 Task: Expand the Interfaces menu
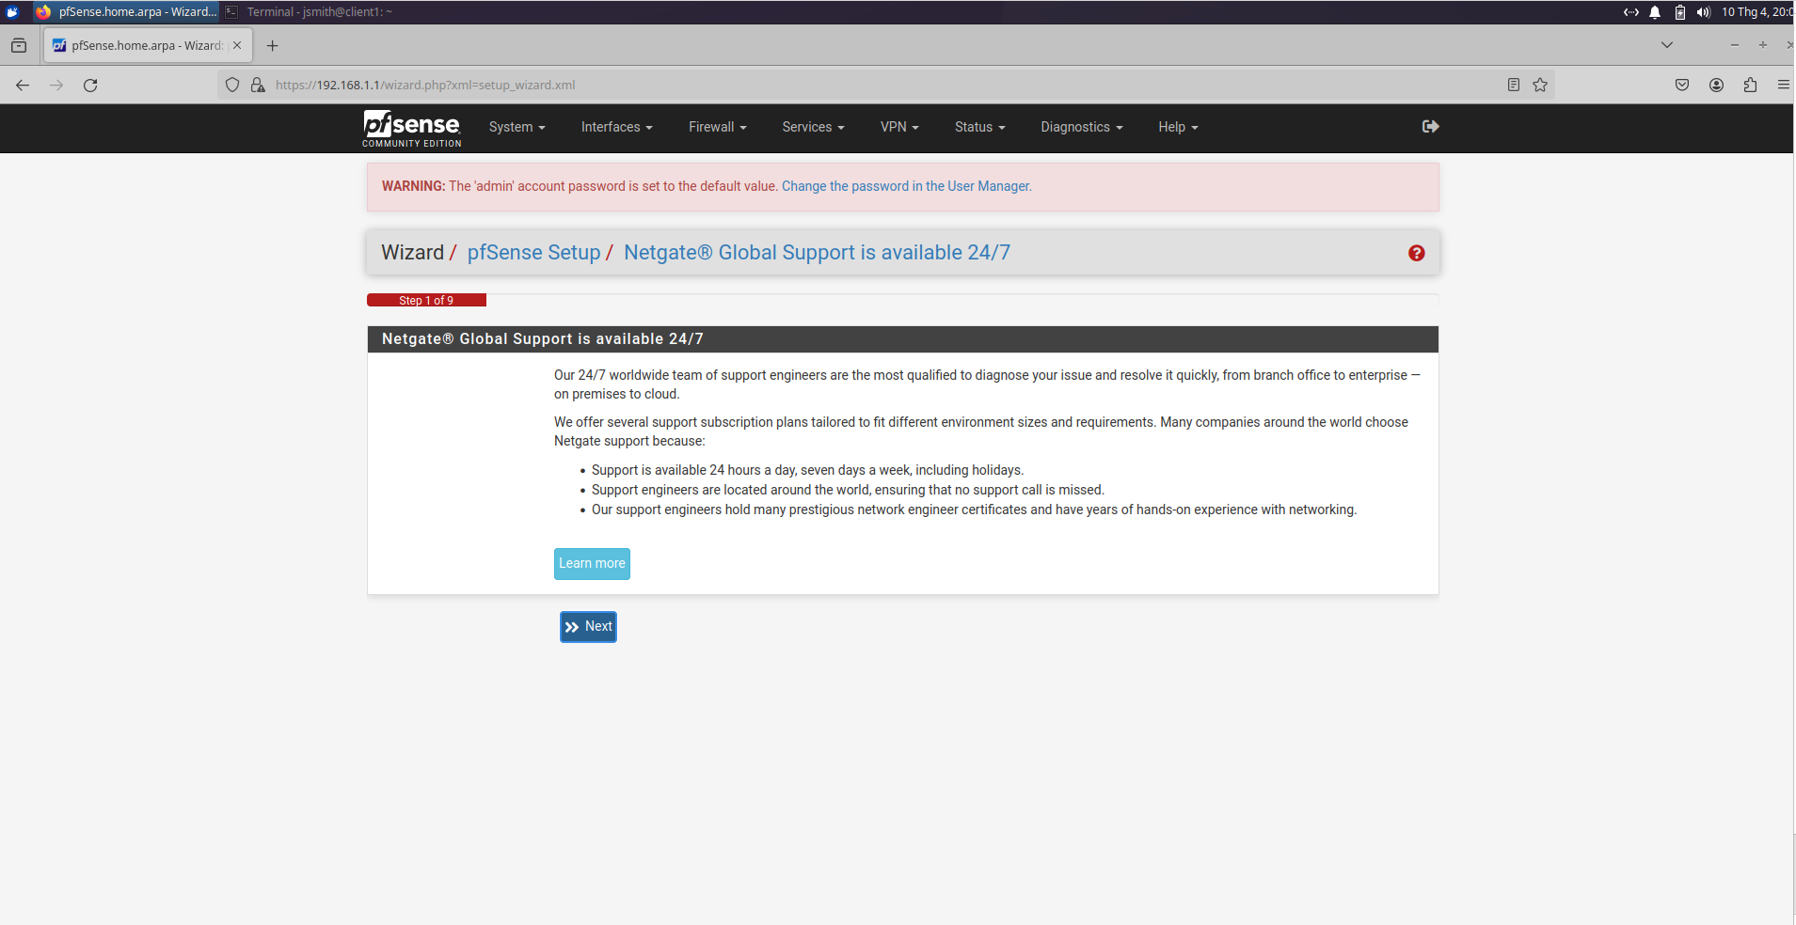coord(616,127)
